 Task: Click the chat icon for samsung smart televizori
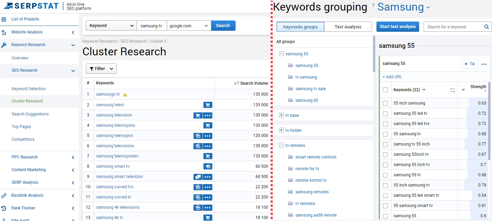point(198,177)
